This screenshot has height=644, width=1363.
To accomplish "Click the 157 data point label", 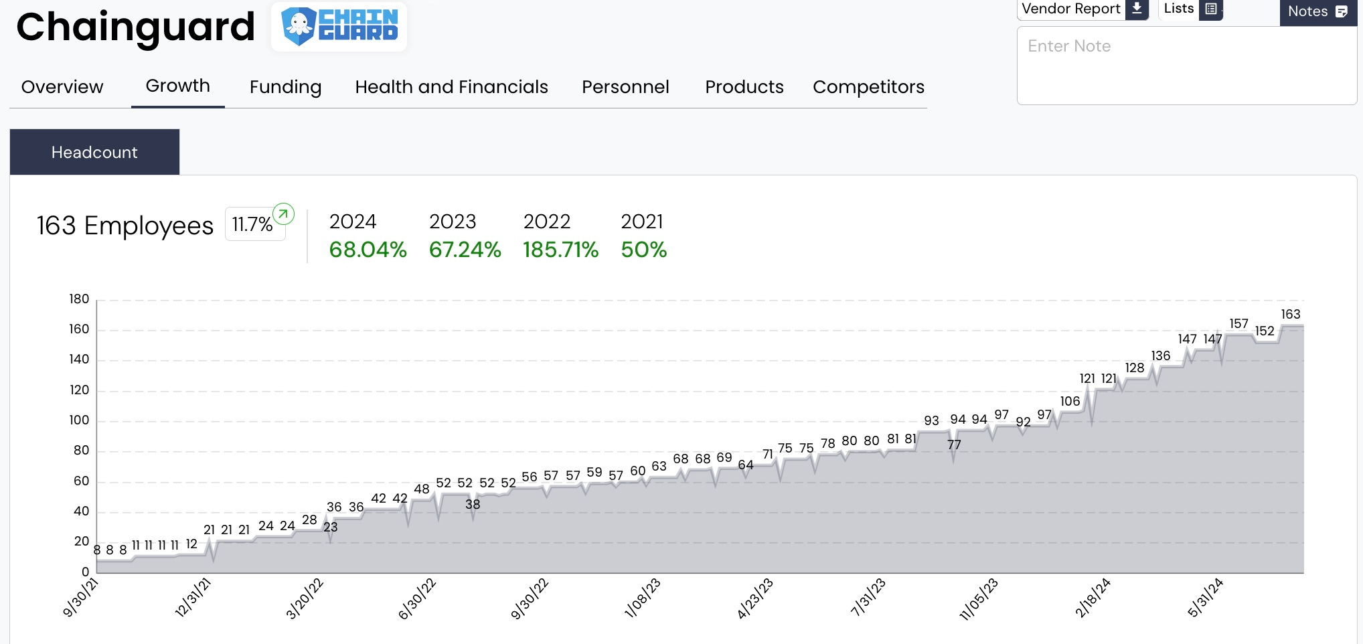I will point(1238,323).
